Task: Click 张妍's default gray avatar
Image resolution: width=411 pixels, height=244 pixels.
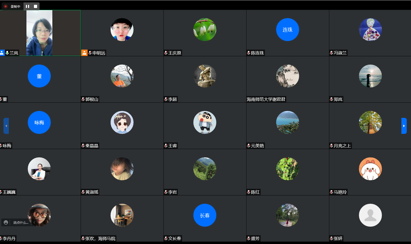Action: (x=370, y=215)
